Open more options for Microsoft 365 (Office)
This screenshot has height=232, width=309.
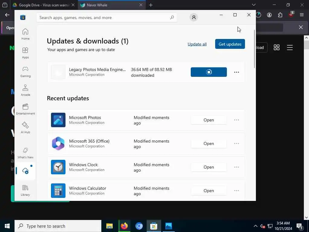237,143
